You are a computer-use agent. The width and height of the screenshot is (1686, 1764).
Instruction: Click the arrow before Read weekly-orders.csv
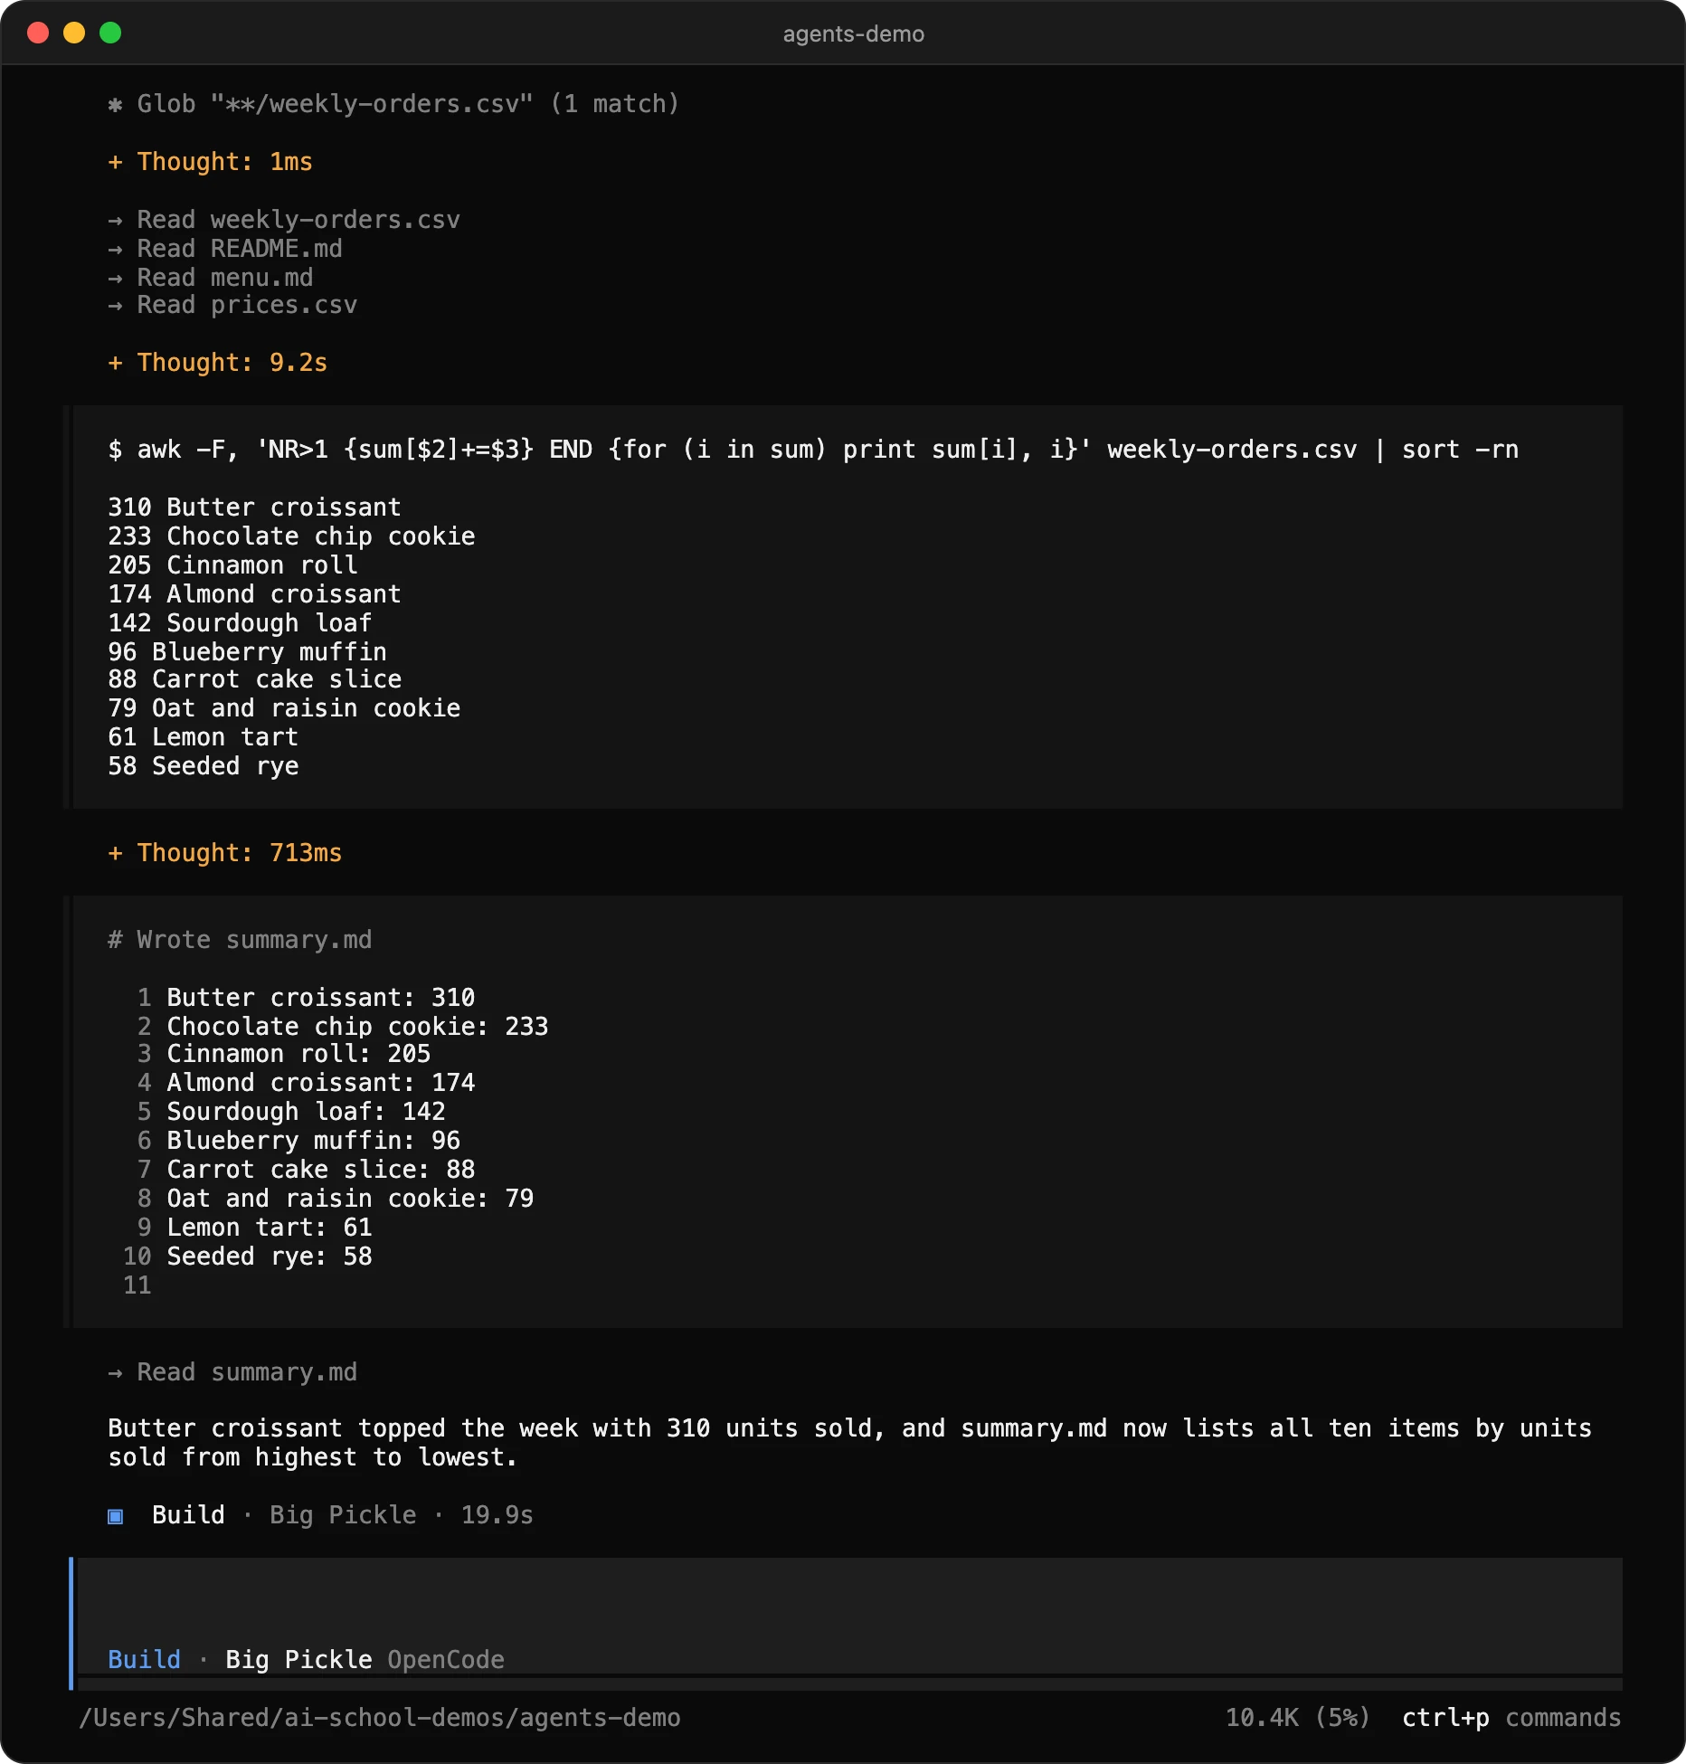click(x=115, y=221)
